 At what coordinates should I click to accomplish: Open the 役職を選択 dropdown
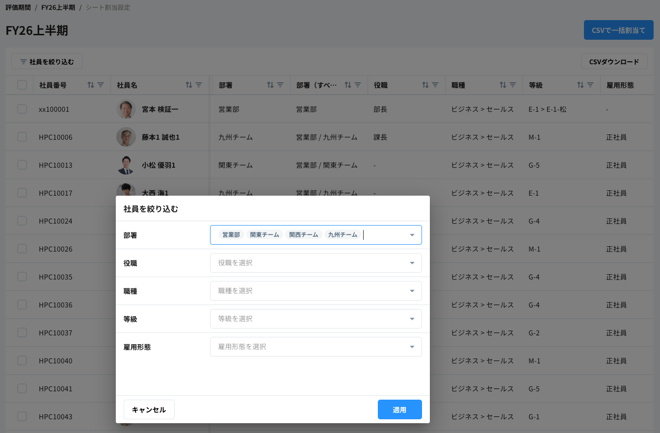click(x=316, y=263)
